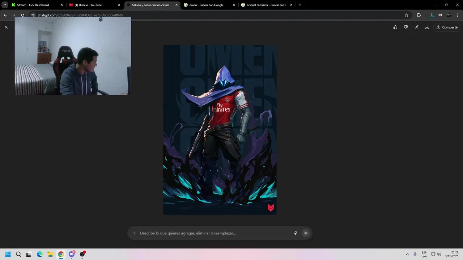Viewport: 463px width, 260px height.
Task: Click the Compartir share button
Action: pyautogui.click(x=447, y=27)
